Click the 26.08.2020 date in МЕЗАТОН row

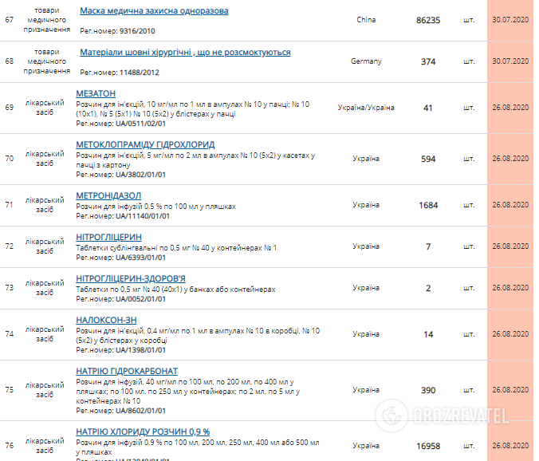[x=510, y=108]
